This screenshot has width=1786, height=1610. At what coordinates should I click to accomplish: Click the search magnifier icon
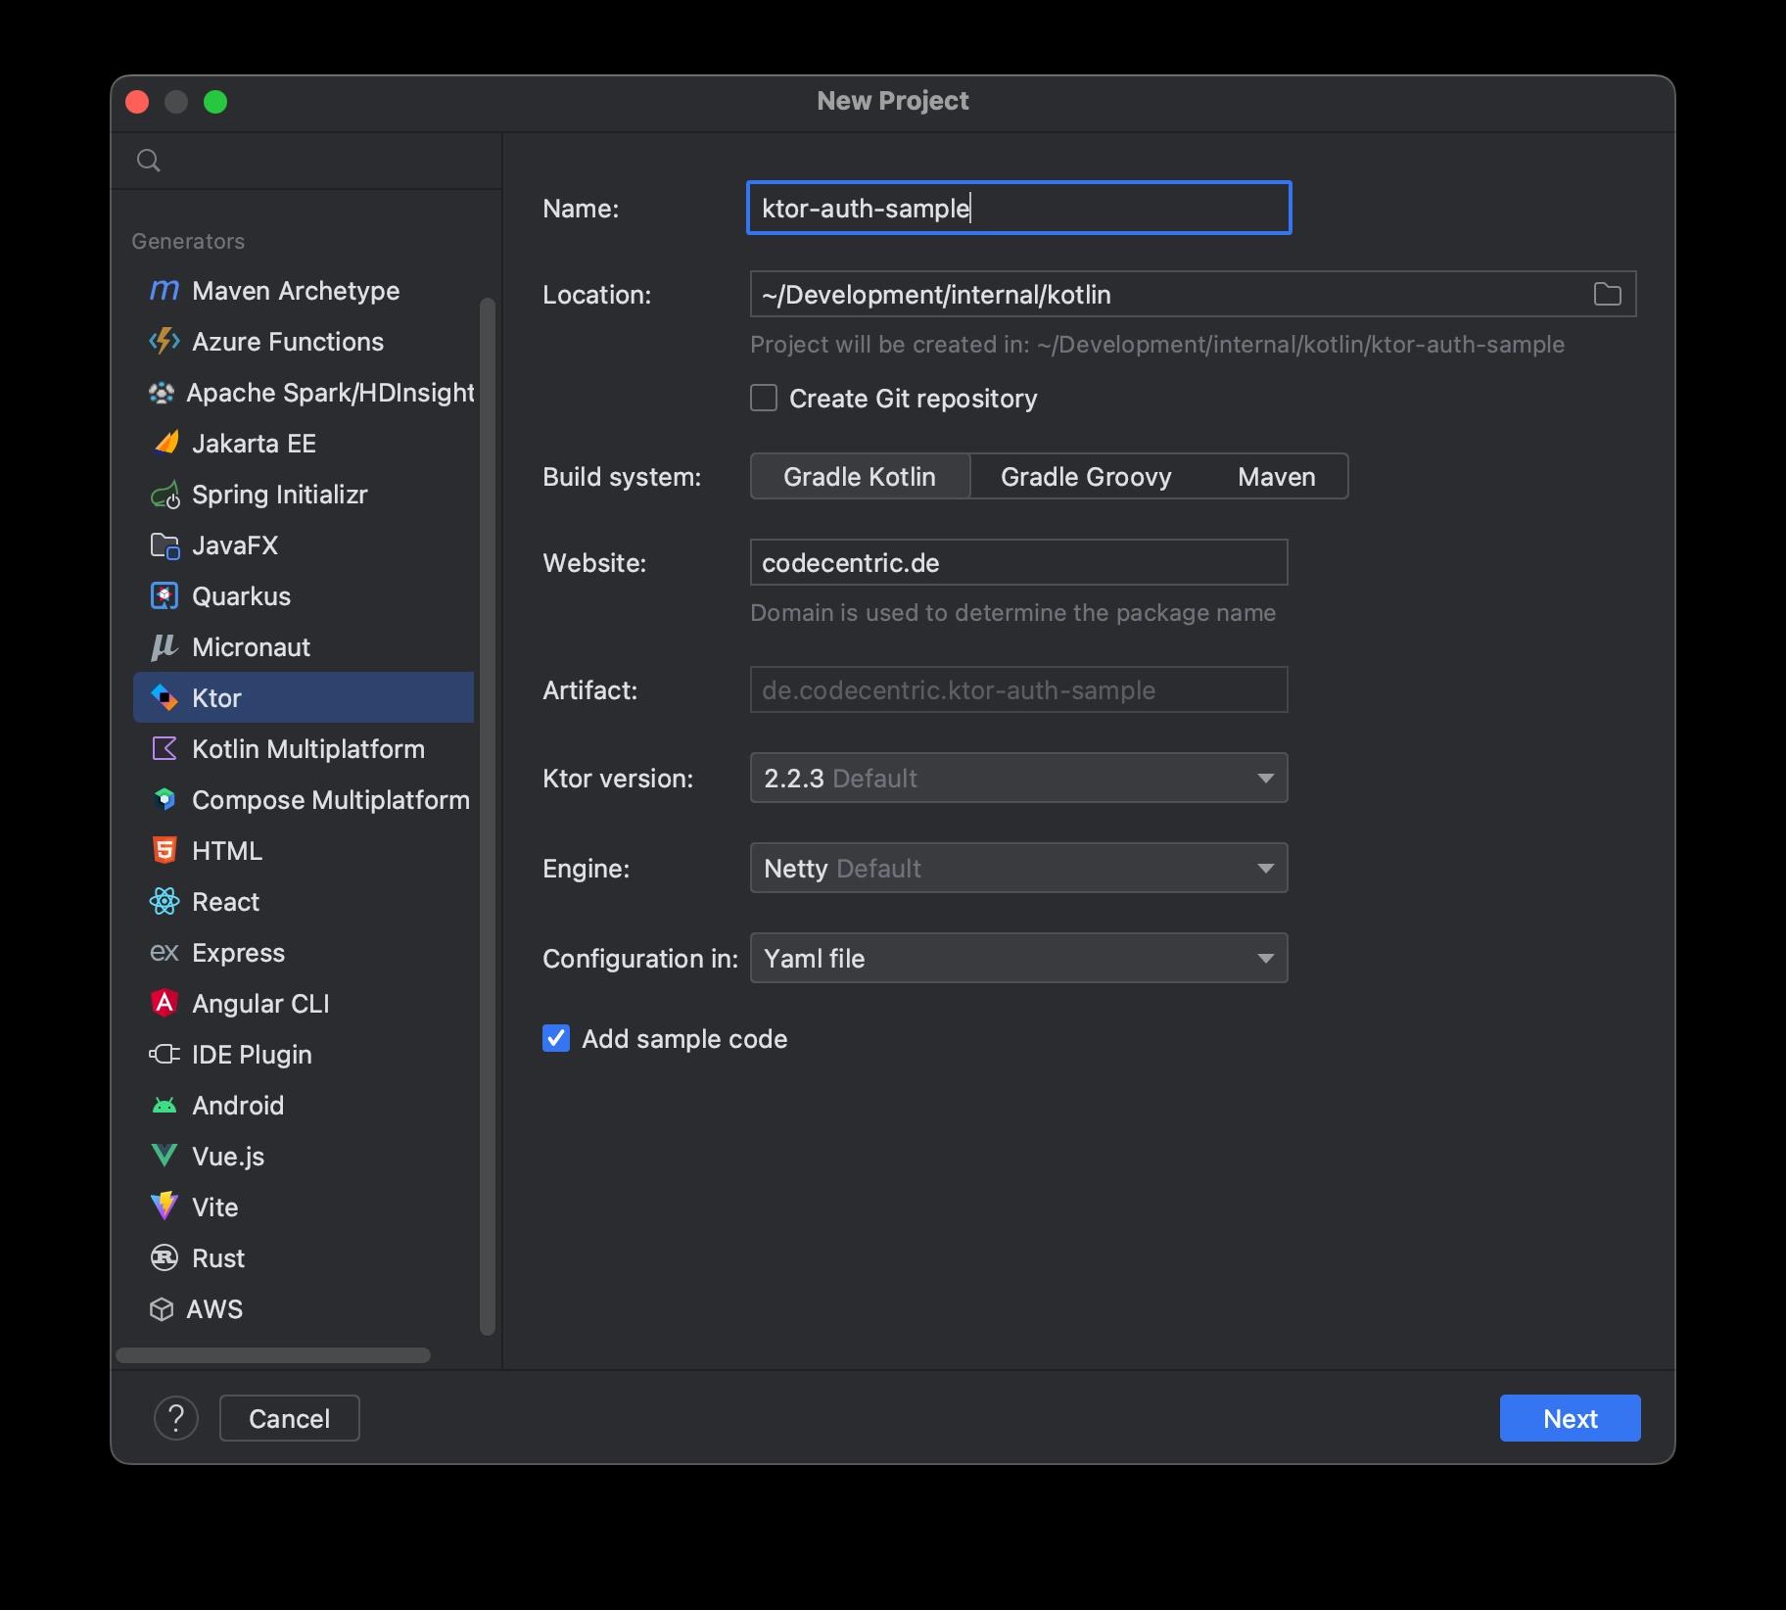click(x=149, y=161)
